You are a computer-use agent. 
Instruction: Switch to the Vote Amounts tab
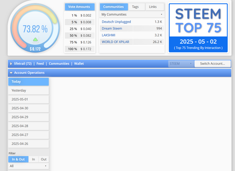click(80, 7)
